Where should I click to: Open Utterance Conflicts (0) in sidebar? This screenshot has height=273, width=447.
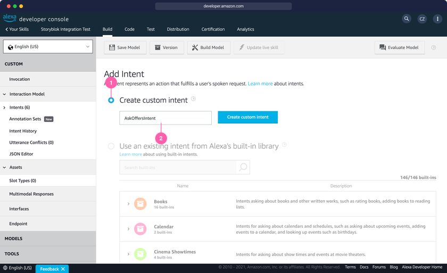pos(31,143)
